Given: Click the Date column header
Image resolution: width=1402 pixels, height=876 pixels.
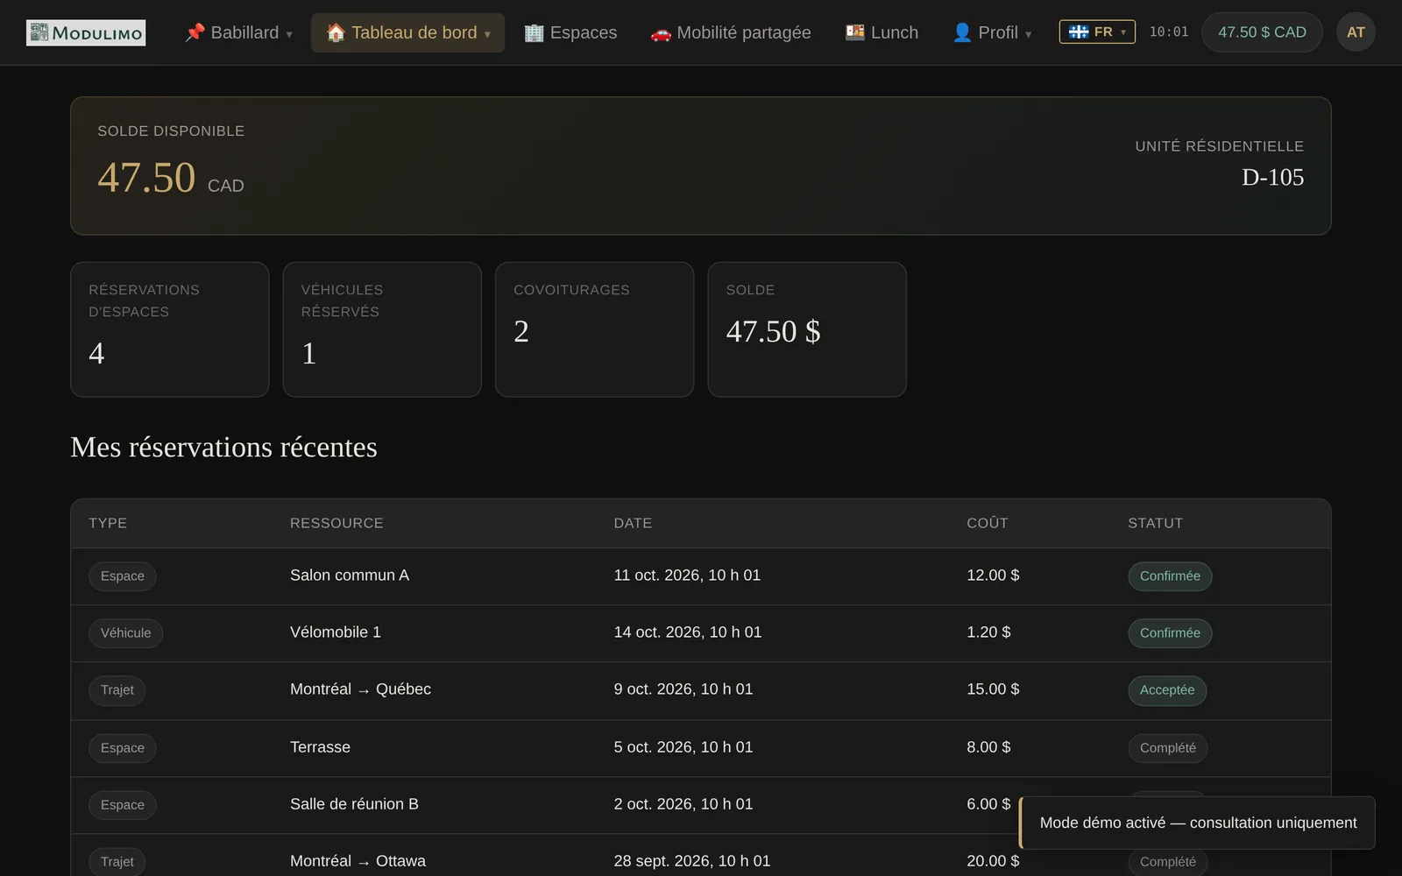Looking at the screenshot, I should point(633,523).
